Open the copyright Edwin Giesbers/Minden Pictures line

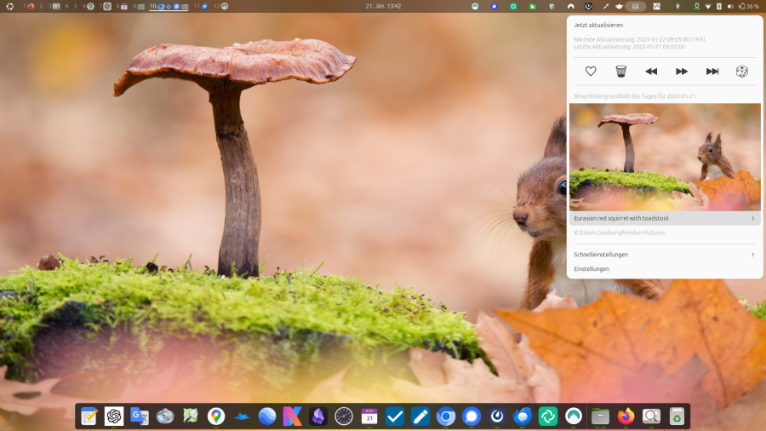[620, 233]
